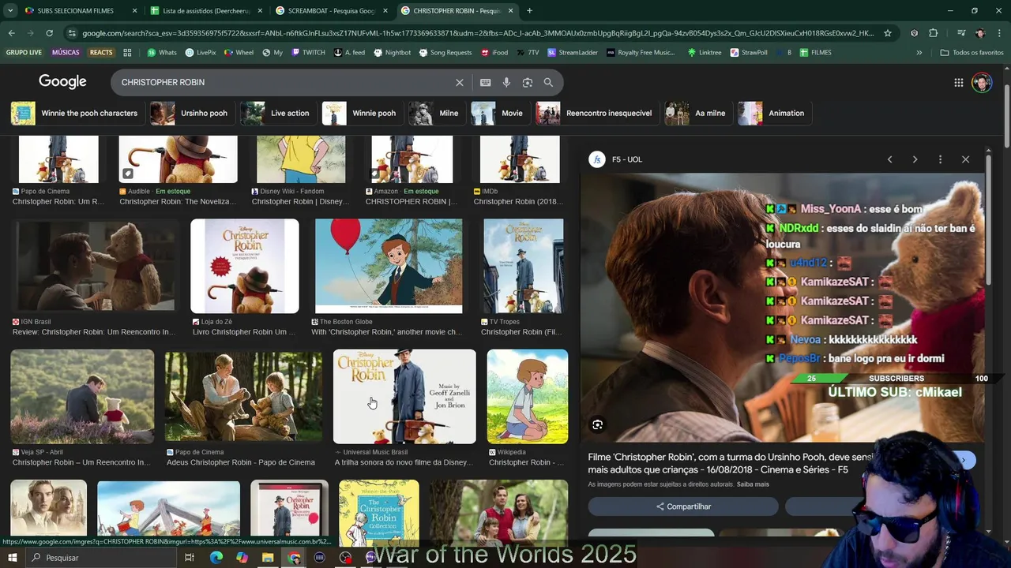The image size is (1011, 568).
Task: Open the Loja do Zé book image
Action: (x=245, y=266)
